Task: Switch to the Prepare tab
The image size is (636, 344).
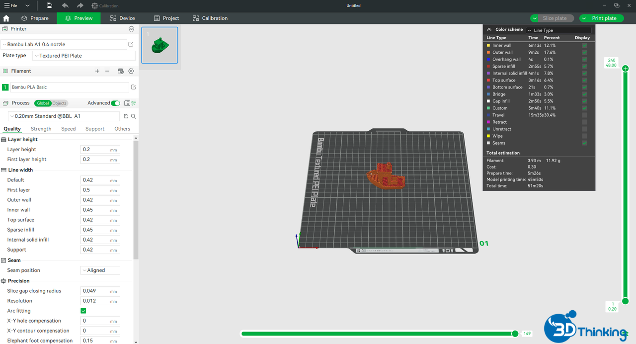Action: point(35,18)
